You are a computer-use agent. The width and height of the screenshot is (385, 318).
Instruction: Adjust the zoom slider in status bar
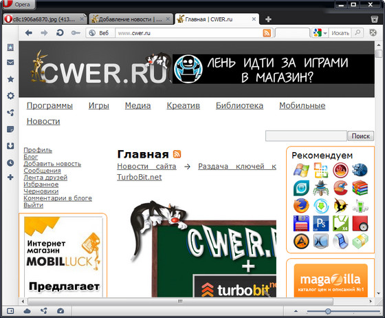(328, 311)
